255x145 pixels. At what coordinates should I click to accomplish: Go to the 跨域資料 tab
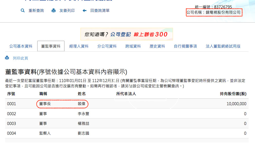[133, 46]
